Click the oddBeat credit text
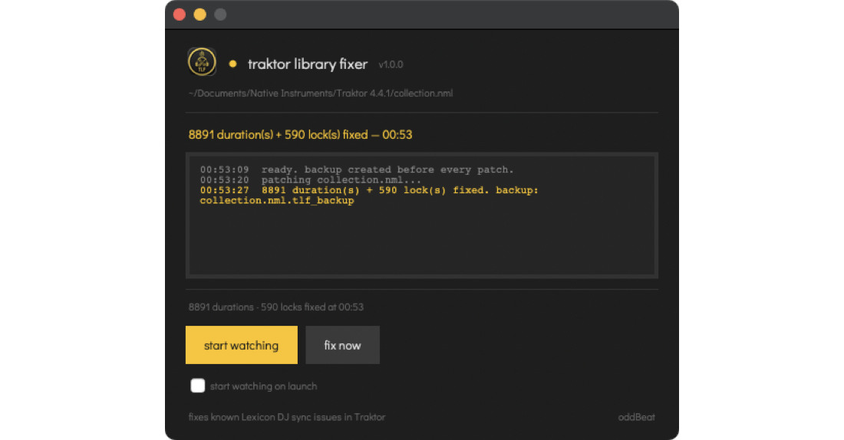Viewport: 844px width, 440px height. [636, 417]
